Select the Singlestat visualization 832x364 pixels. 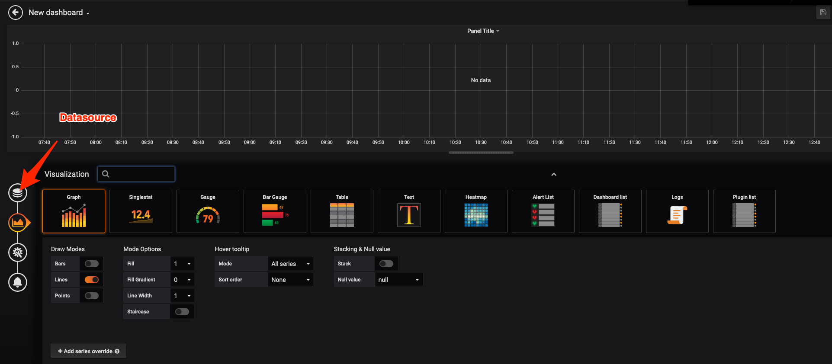[141, 211]
